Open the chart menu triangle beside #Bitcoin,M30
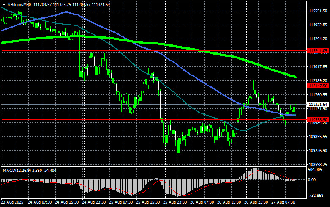The width and height of the screenshot is (330, 207). pos(4,4)
